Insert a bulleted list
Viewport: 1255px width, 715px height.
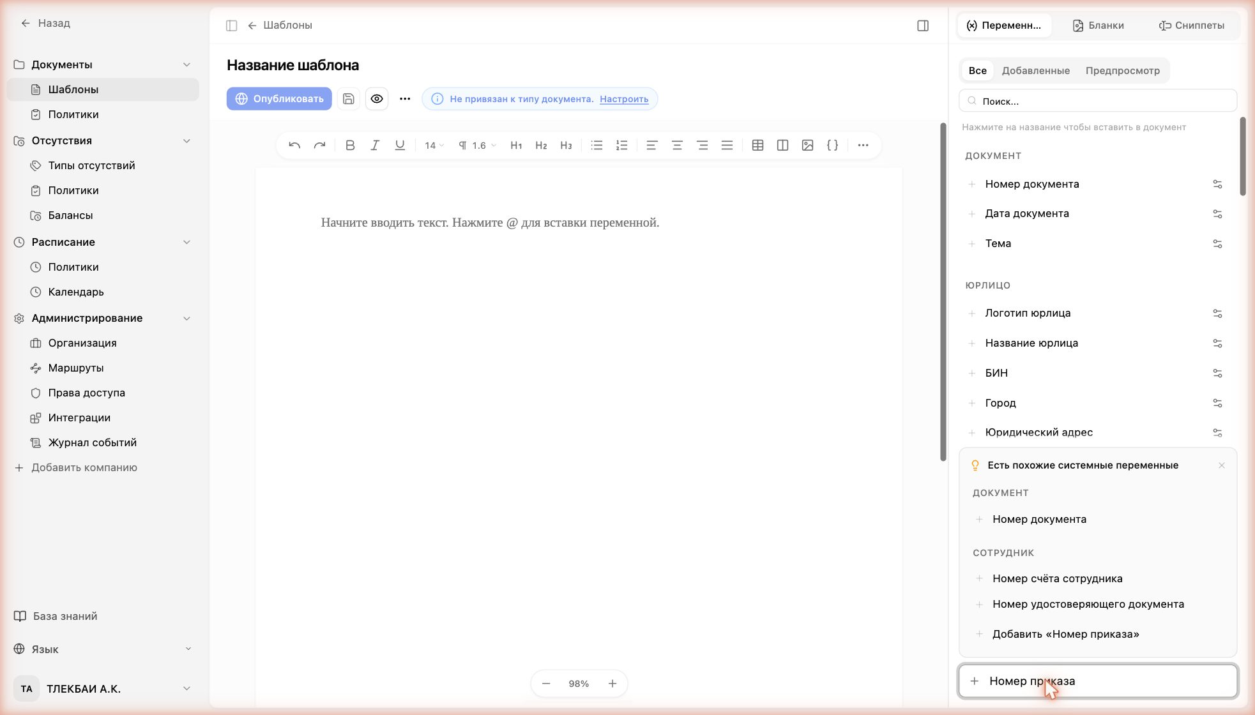(x=597, y=146)
